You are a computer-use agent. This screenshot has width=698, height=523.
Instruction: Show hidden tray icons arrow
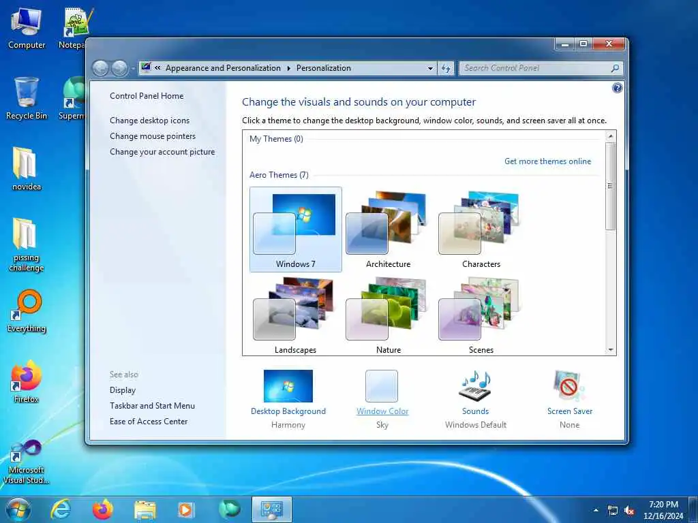coord(596,510)
